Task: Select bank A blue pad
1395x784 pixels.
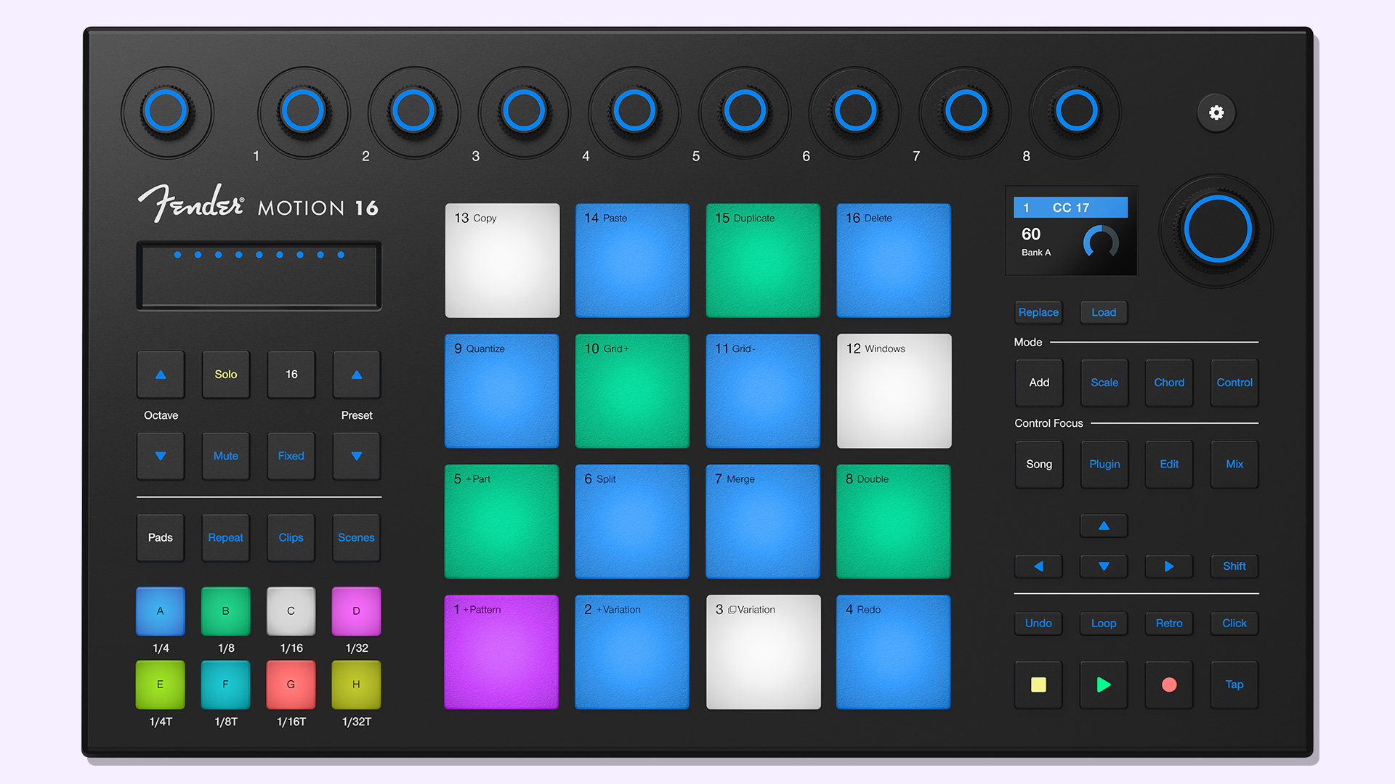Action: click(161, 611)
